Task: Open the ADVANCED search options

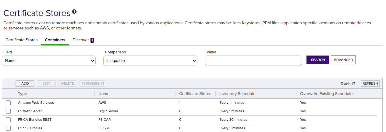Action: (x=343, y=60)
